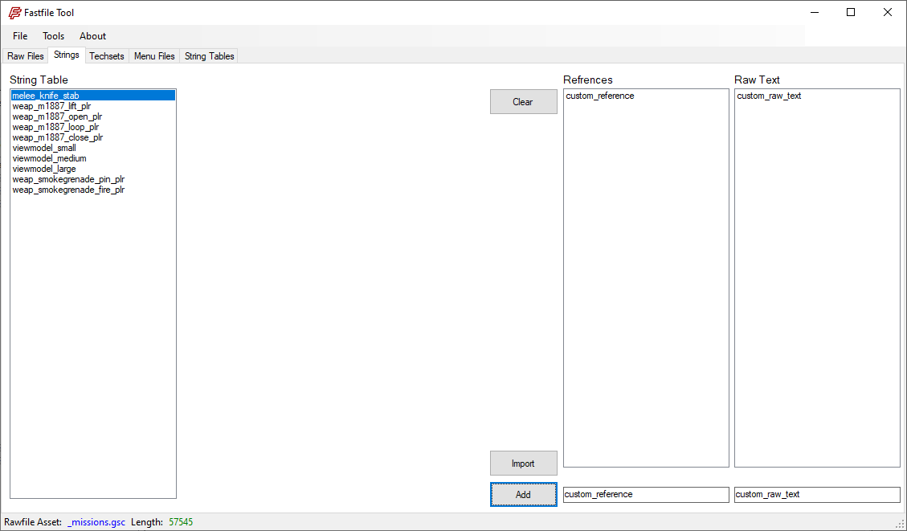The width and height of the screenshot is (907, 531).
Task: Switch to the Techsets tab
Action: [x=107, y=56]
